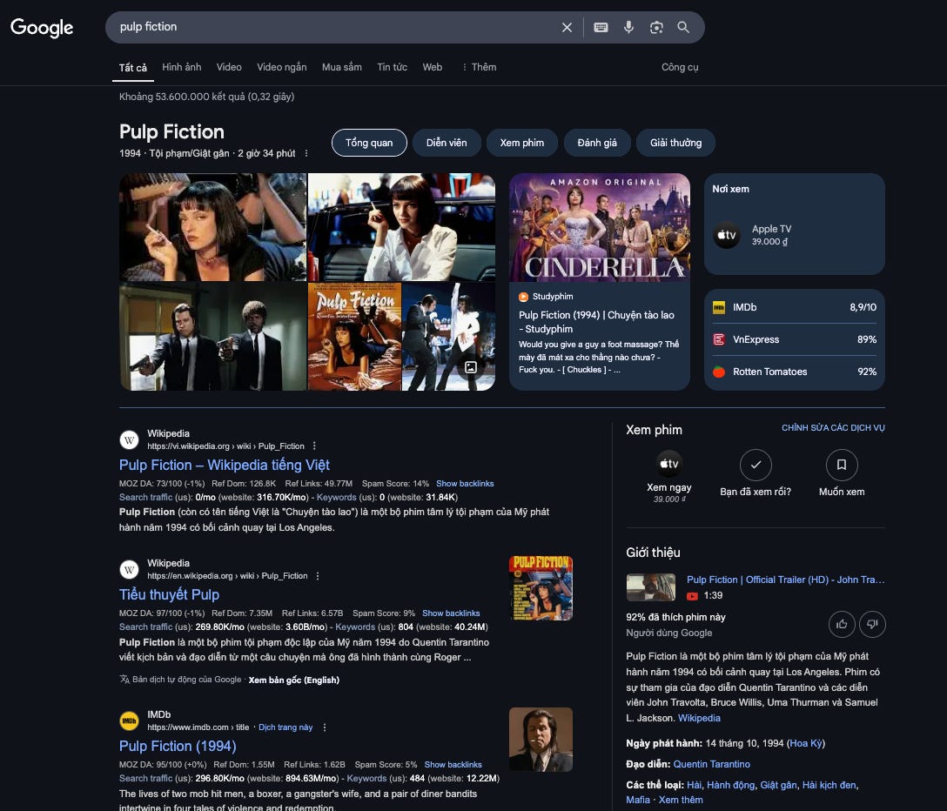Switch to the Hình ảnh tab
This screenshot has width=947, height=811.
click(181, 67)
